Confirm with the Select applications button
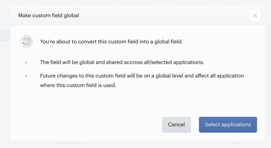271x148 pixels. click(228, 124)
